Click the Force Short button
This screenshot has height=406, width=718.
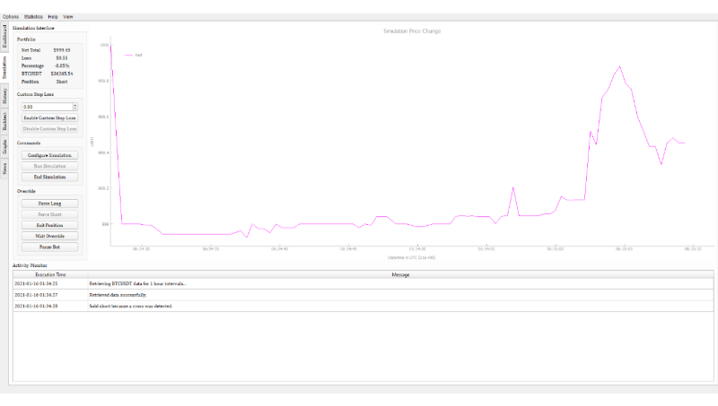[49, 214]
